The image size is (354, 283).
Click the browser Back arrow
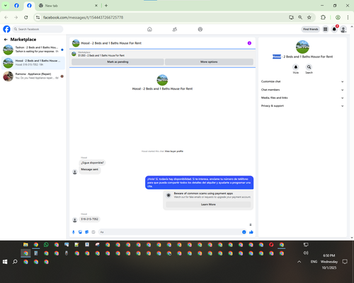tap(6, 18)
